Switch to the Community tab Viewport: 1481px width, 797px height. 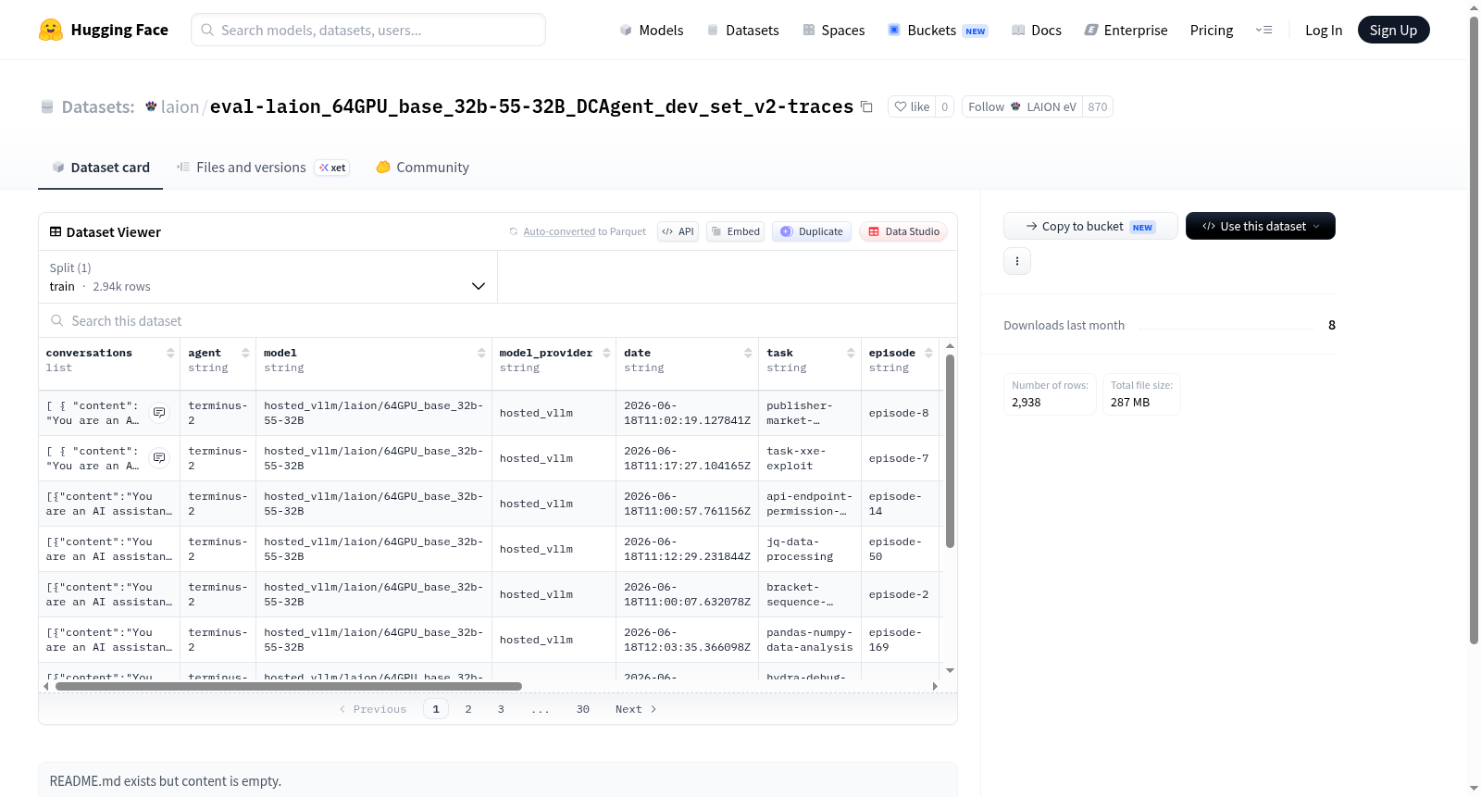[x=422, y=168]
